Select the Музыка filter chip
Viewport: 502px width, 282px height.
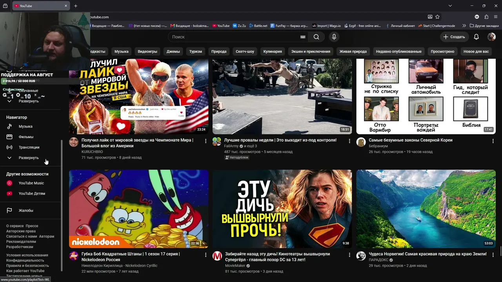[x=122, y=51]
